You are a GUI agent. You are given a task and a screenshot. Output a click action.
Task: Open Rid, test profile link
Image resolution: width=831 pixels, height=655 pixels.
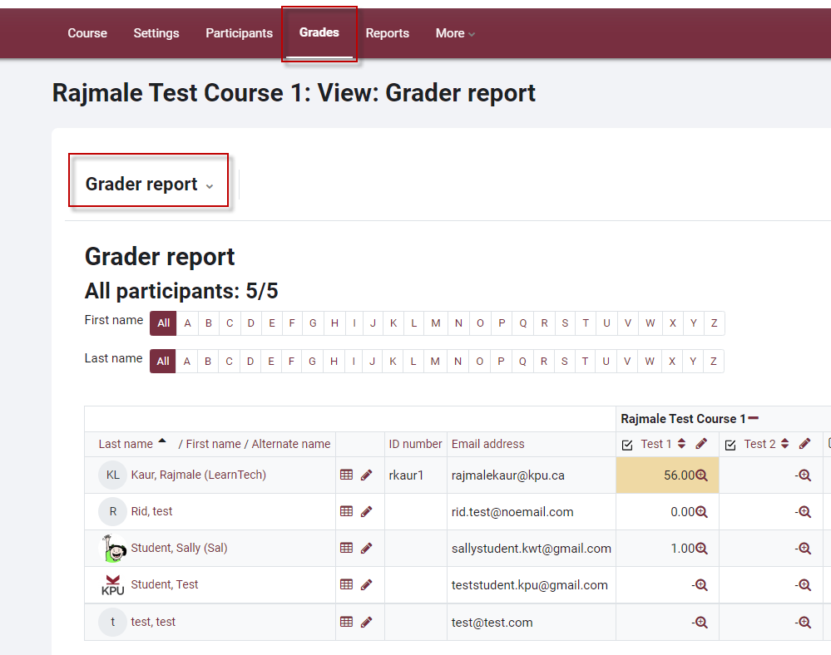click(151, 511)
